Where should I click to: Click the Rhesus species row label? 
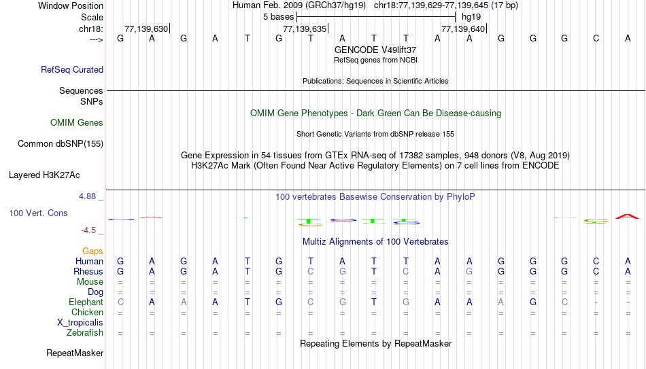[88, 272]
